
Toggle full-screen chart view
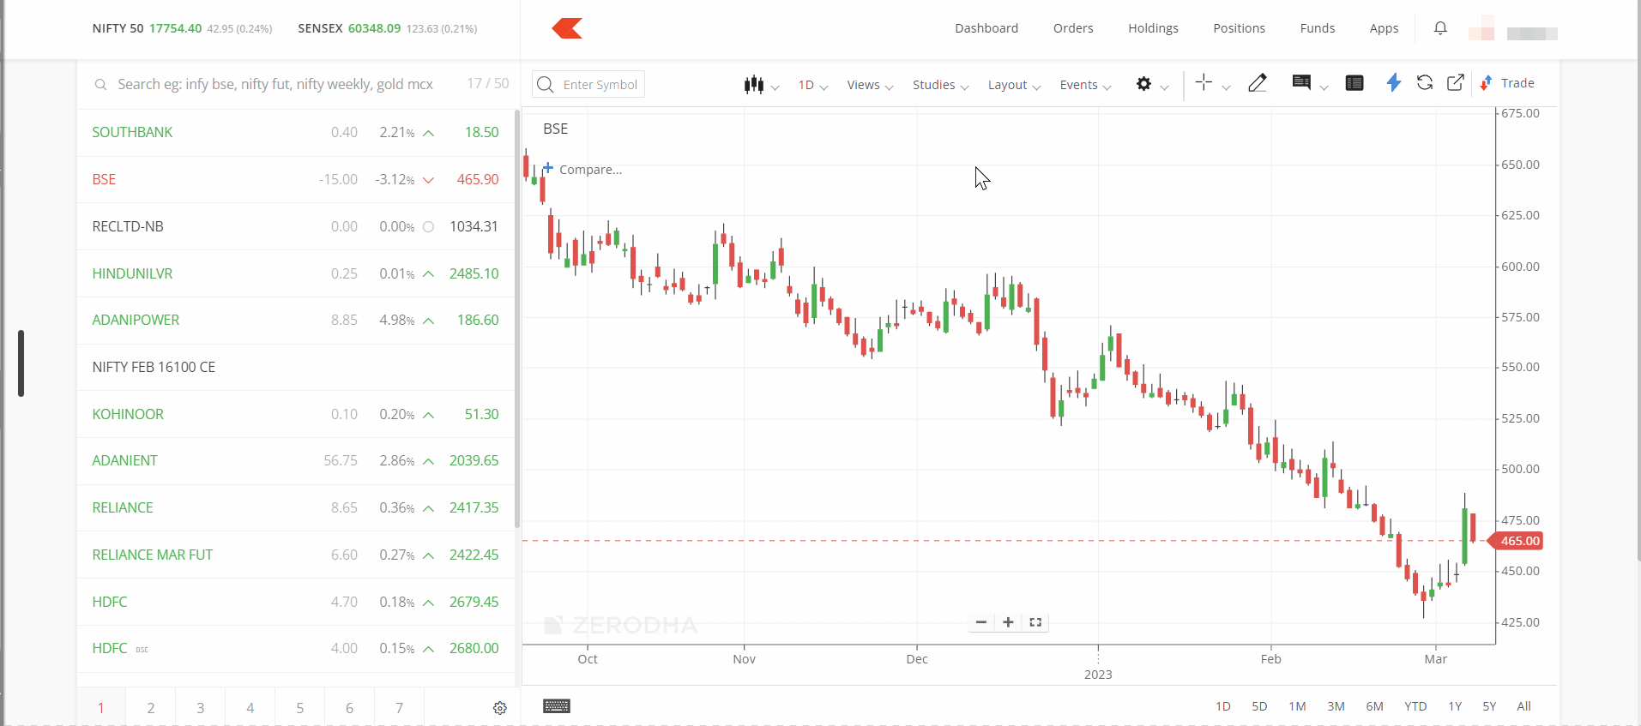[x=1035, y=622]
